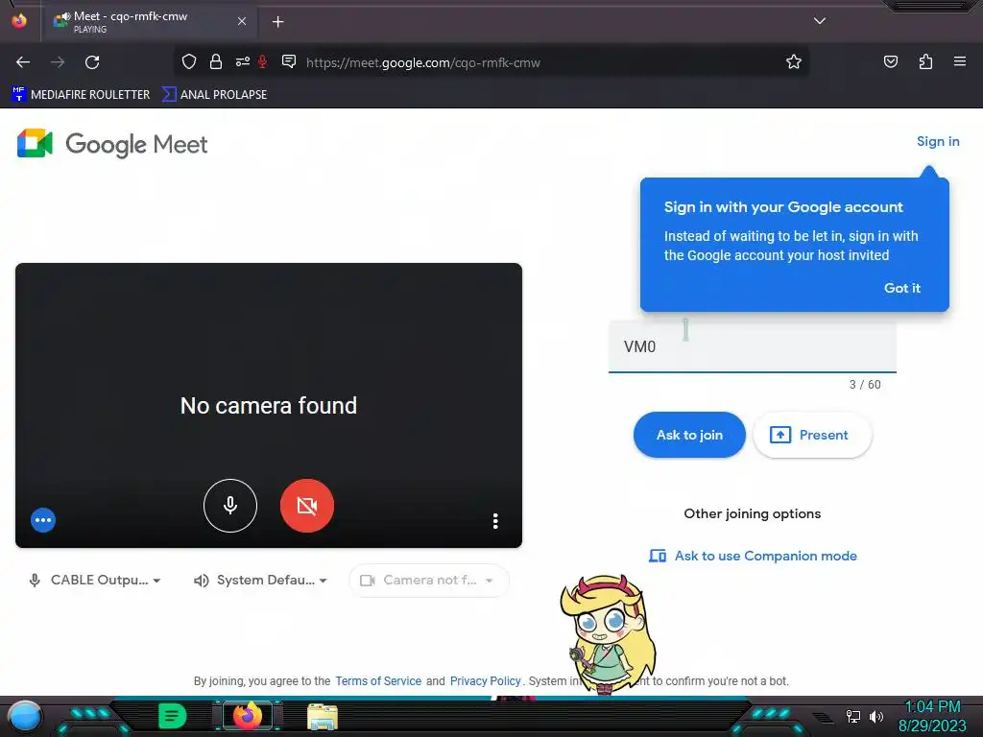Open the second bookmark in bookmarks toolbar
Image resolution: width=983 pixels, height=737 pixels.
pos(214,95)
